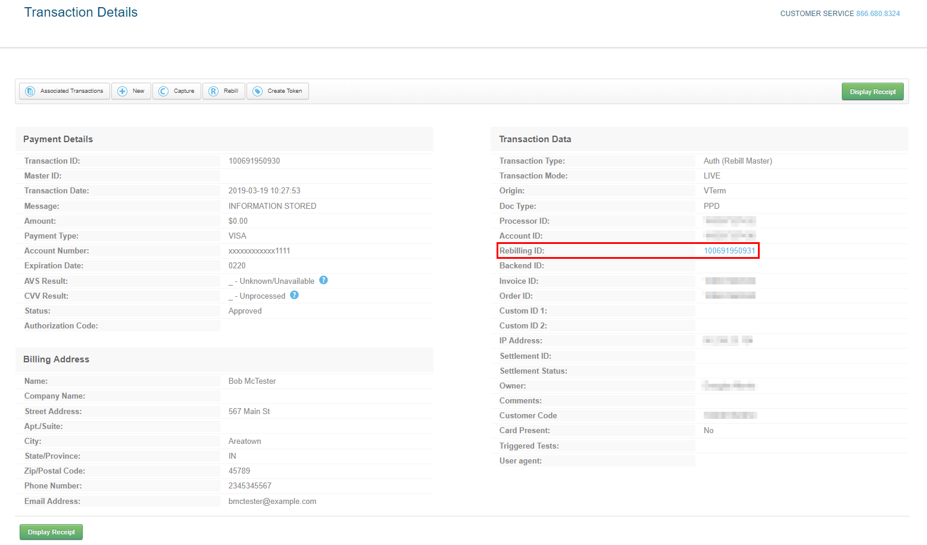
Task: Open Associated Transactions from the toolbar
Action: [65, 91]
